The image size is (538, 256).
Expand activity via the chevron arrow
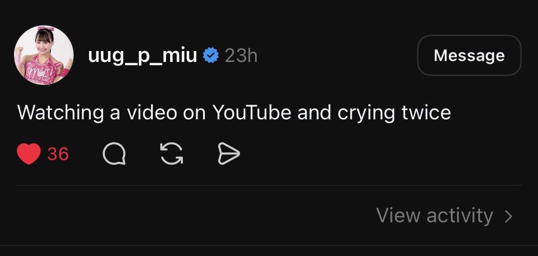[509, 216]
